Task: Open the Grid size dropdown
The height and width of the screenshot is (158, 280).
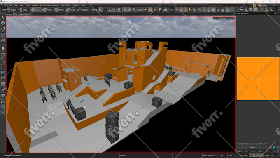Action: [x=238, y=156]
